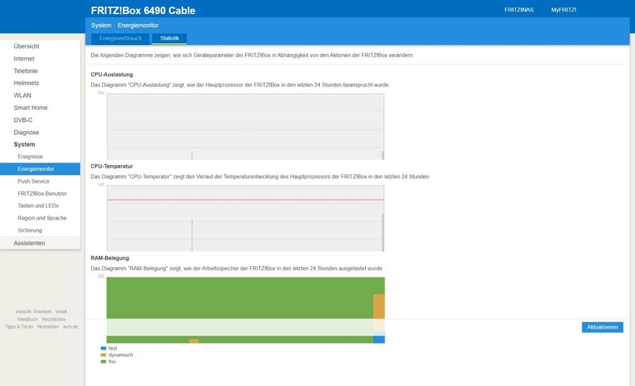Open Region und Sprache settings
The image size is (635, 386).
click(42, 218)
